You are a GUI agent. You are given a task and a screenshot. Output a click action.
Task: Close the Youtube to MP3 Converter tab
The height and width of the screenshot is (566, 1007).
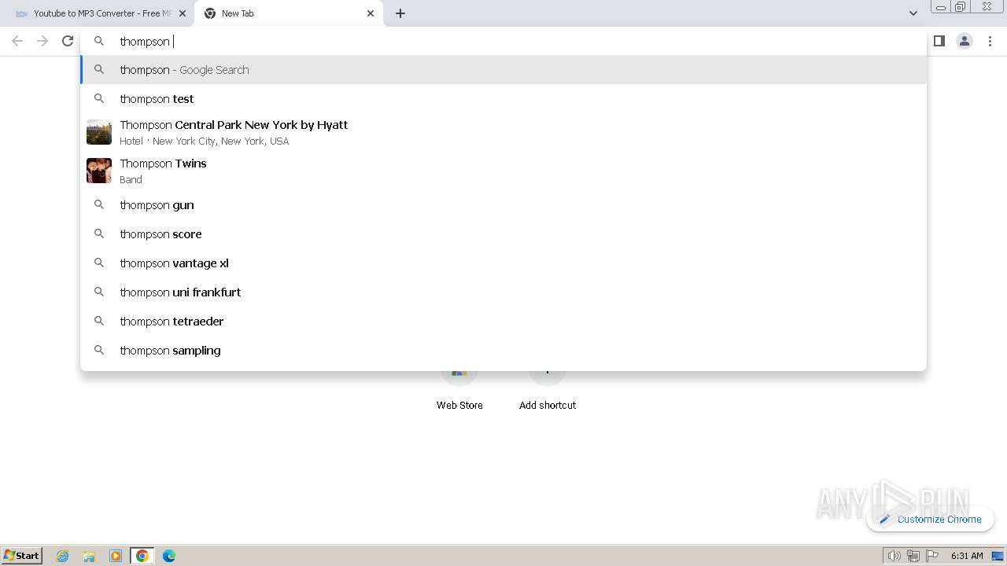coord(183,13)
